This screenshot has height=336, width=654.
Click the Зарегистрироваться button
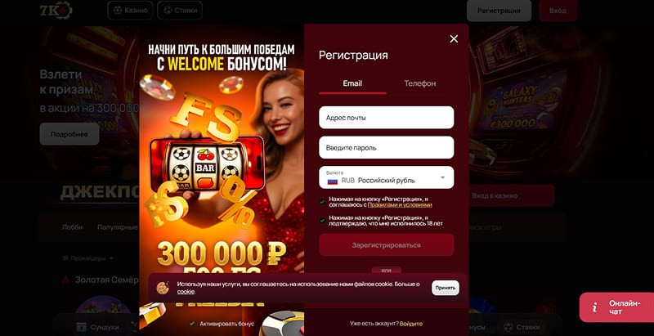(387, 244)
